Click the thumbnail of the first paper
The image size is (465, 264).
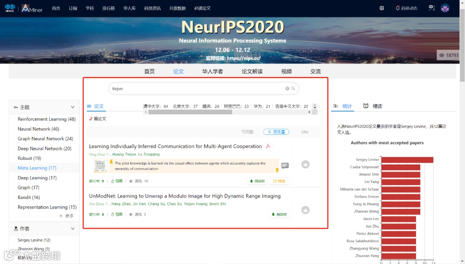[x=100, y=165]
